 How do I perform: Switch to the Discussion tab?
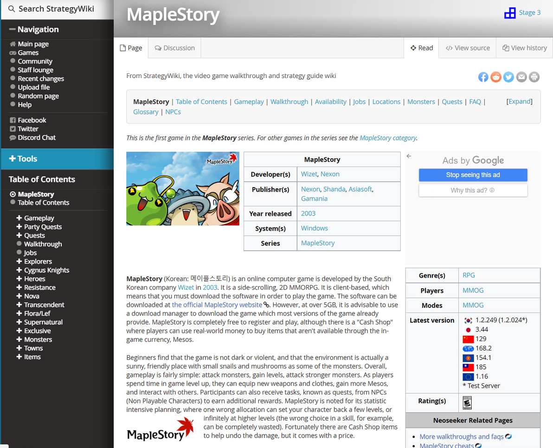pos(175,48)
